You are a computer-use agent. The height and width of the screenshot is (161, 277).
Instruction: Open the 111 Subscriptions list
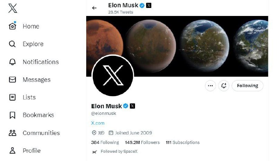click(x=182, y=142)
